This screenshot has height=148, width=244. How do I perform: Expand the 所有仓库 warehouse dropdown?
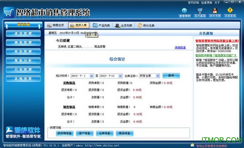point(158,76)
